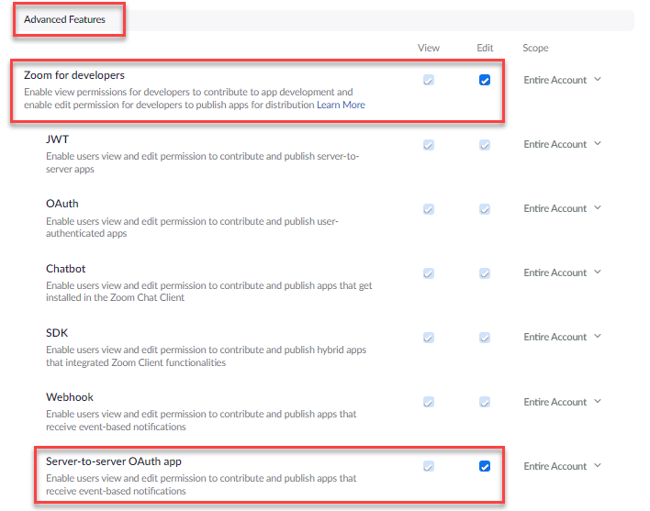Open the OAuth Scope dropdown
Image resolution: width=650 pixels, height=511 pixels.
(x=562, y=208)
